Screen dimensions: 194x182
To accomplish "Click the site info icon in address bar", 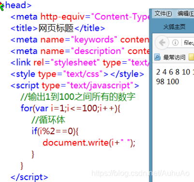I will point(175,42).
